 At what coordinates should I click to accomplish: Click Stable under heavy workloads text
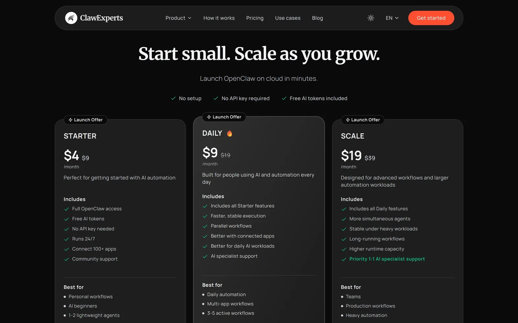point(383,229)
